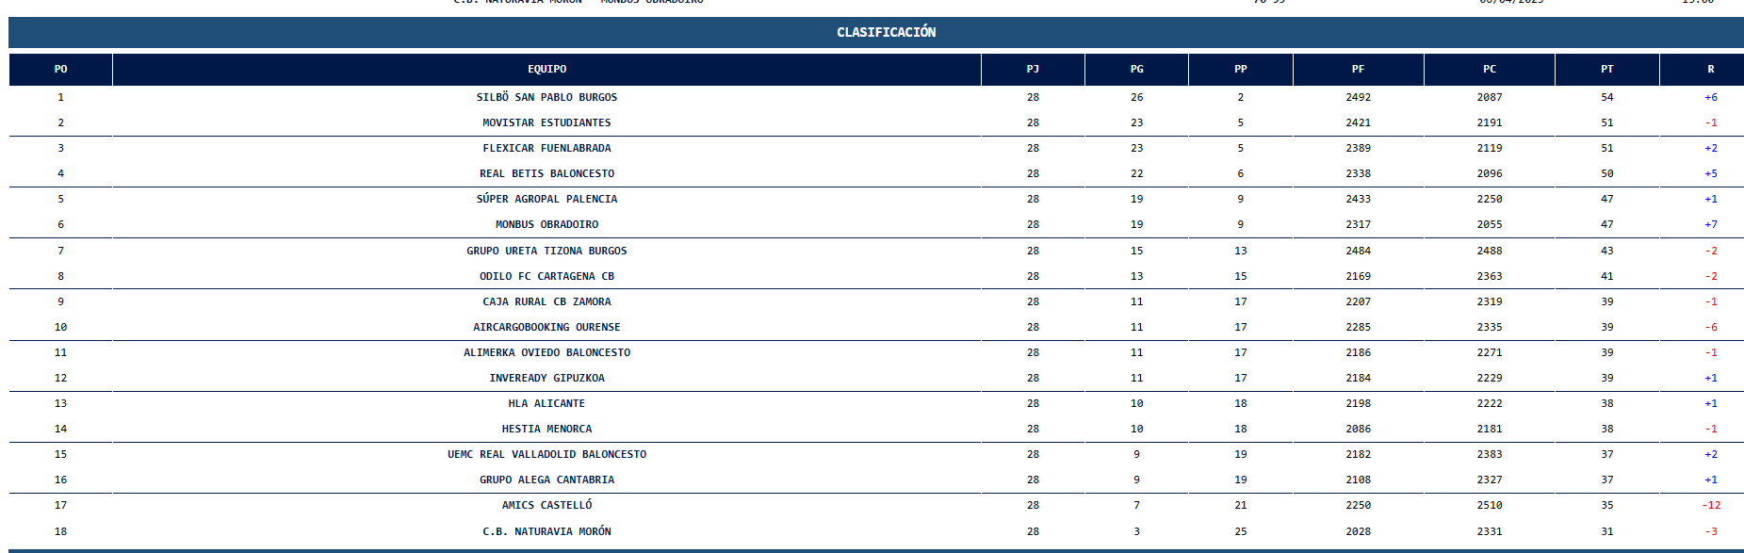Select the R column header
This screenshot has width=1744, height=553.
coord(1710,70)
